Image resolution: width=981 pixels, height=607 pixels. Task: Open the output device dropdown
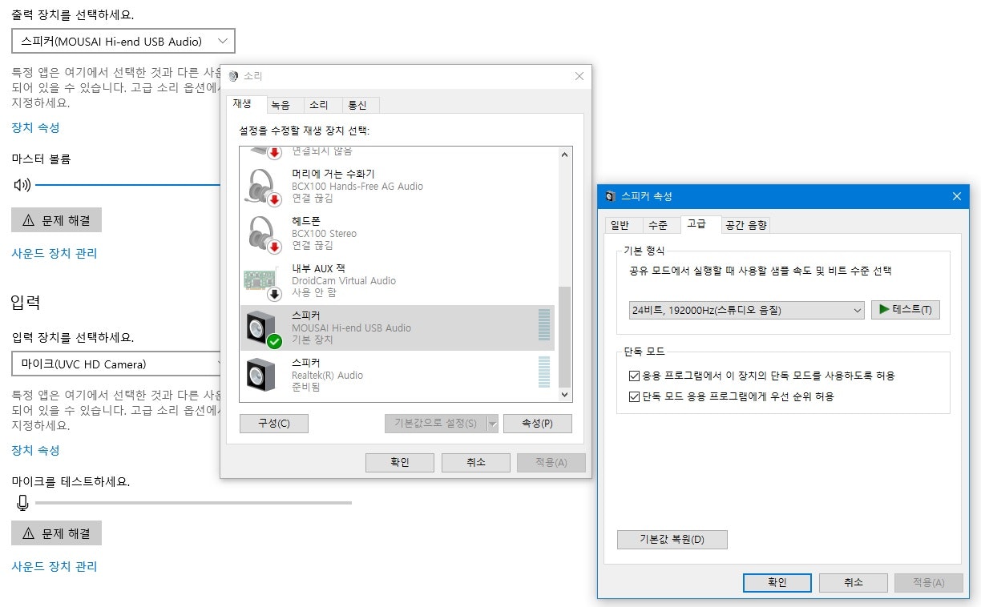(123, 41)
